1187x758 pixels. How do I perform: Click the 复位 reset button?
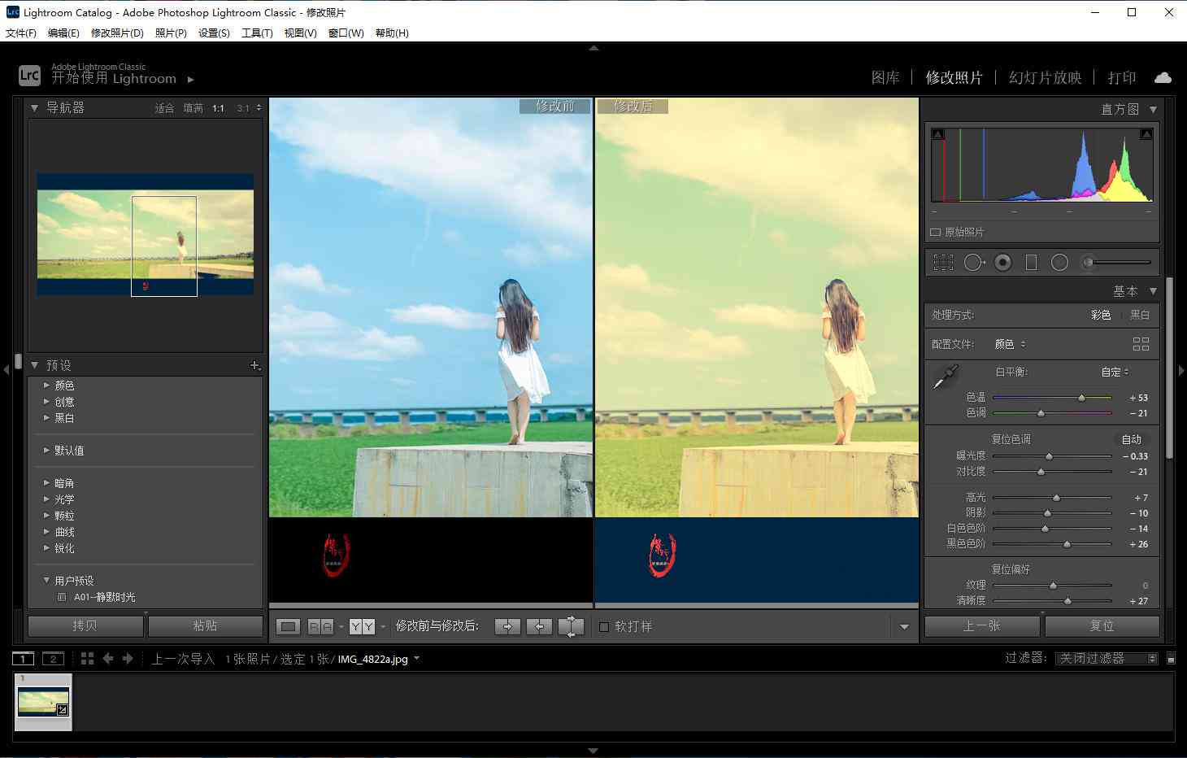1102,626
